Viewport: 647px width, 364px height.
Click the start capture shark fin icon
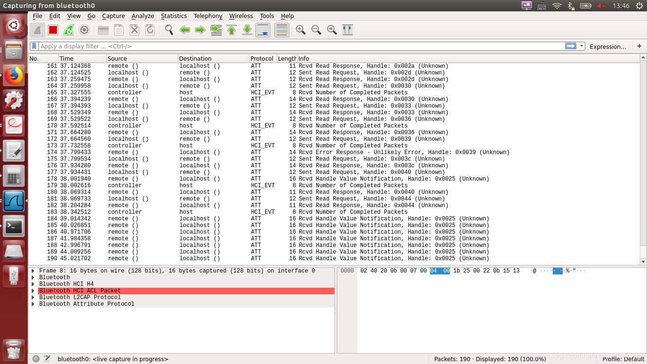coord(37,30)
